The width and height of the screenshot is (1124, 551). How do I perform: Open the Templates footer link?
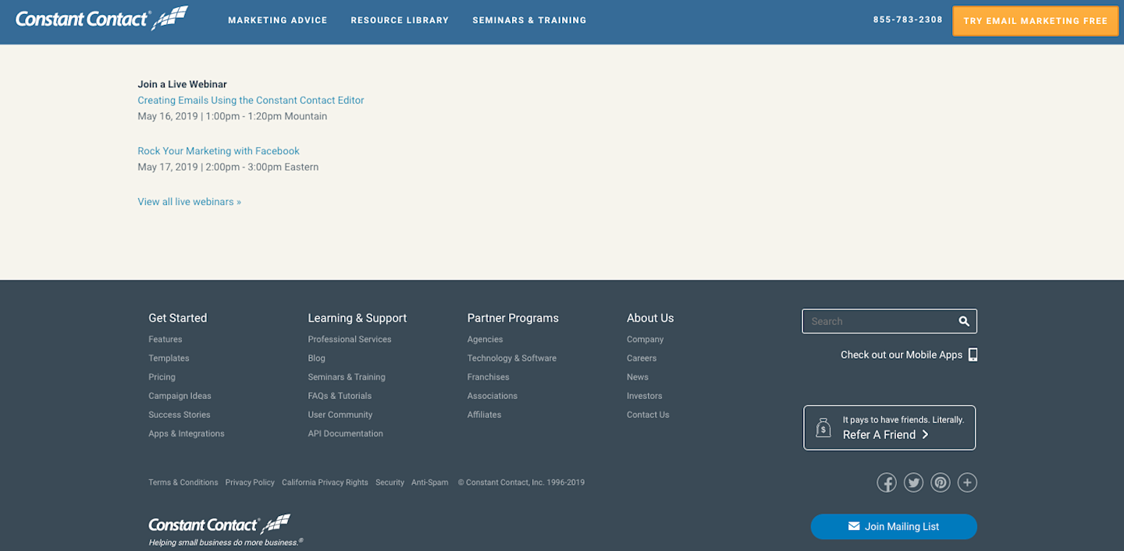(x=169, y=359)
